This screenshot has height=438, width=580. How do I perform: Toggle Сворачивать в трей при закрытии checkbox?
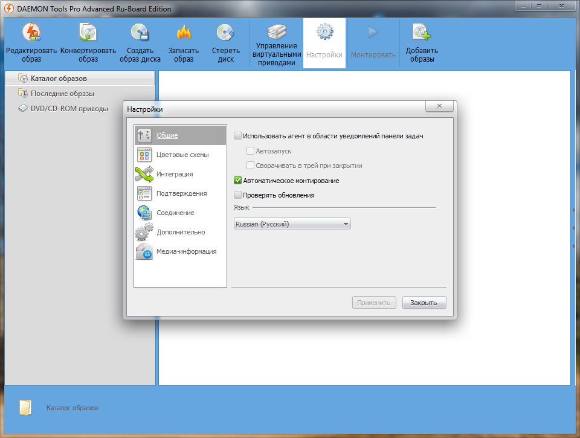250,166
